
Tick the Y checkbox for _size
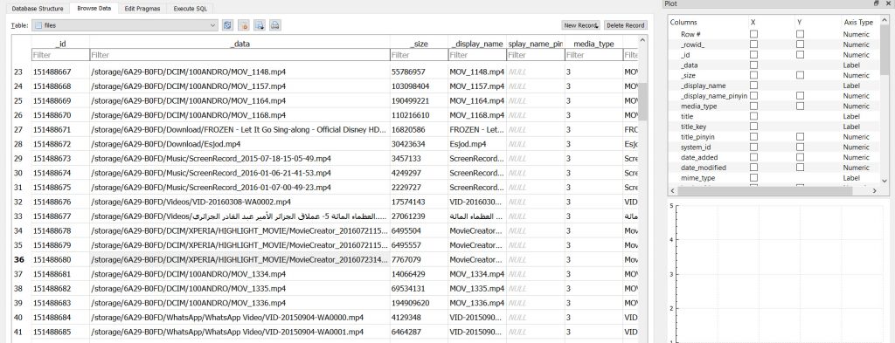click(x=801, y=75)
